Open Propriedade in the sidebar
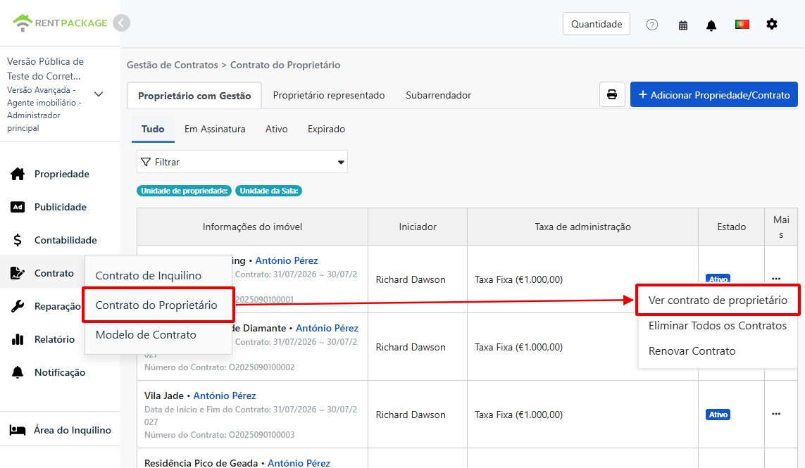Screen dimensions: 805x468 coord(60,174)
